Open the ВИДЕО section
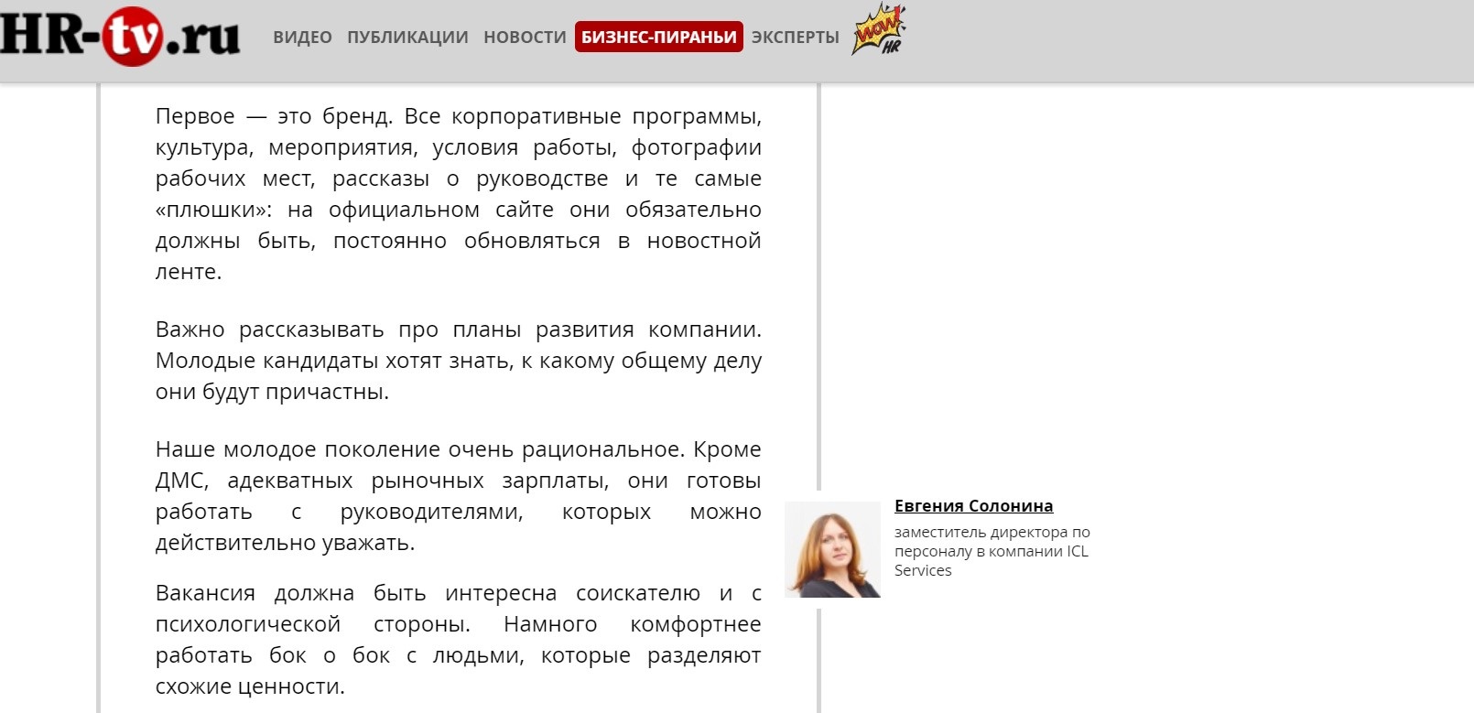This screenshot has height=713, width=1474. tap(302, 38)
